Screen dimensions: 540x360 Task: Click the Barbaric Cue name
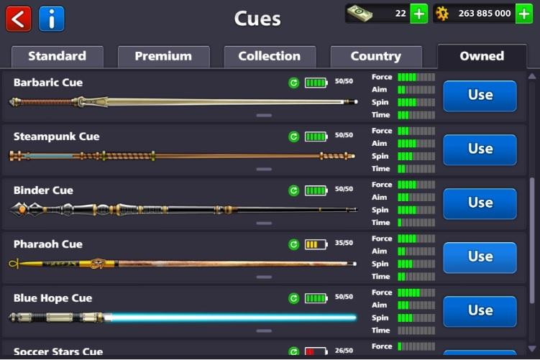(48, 83)
